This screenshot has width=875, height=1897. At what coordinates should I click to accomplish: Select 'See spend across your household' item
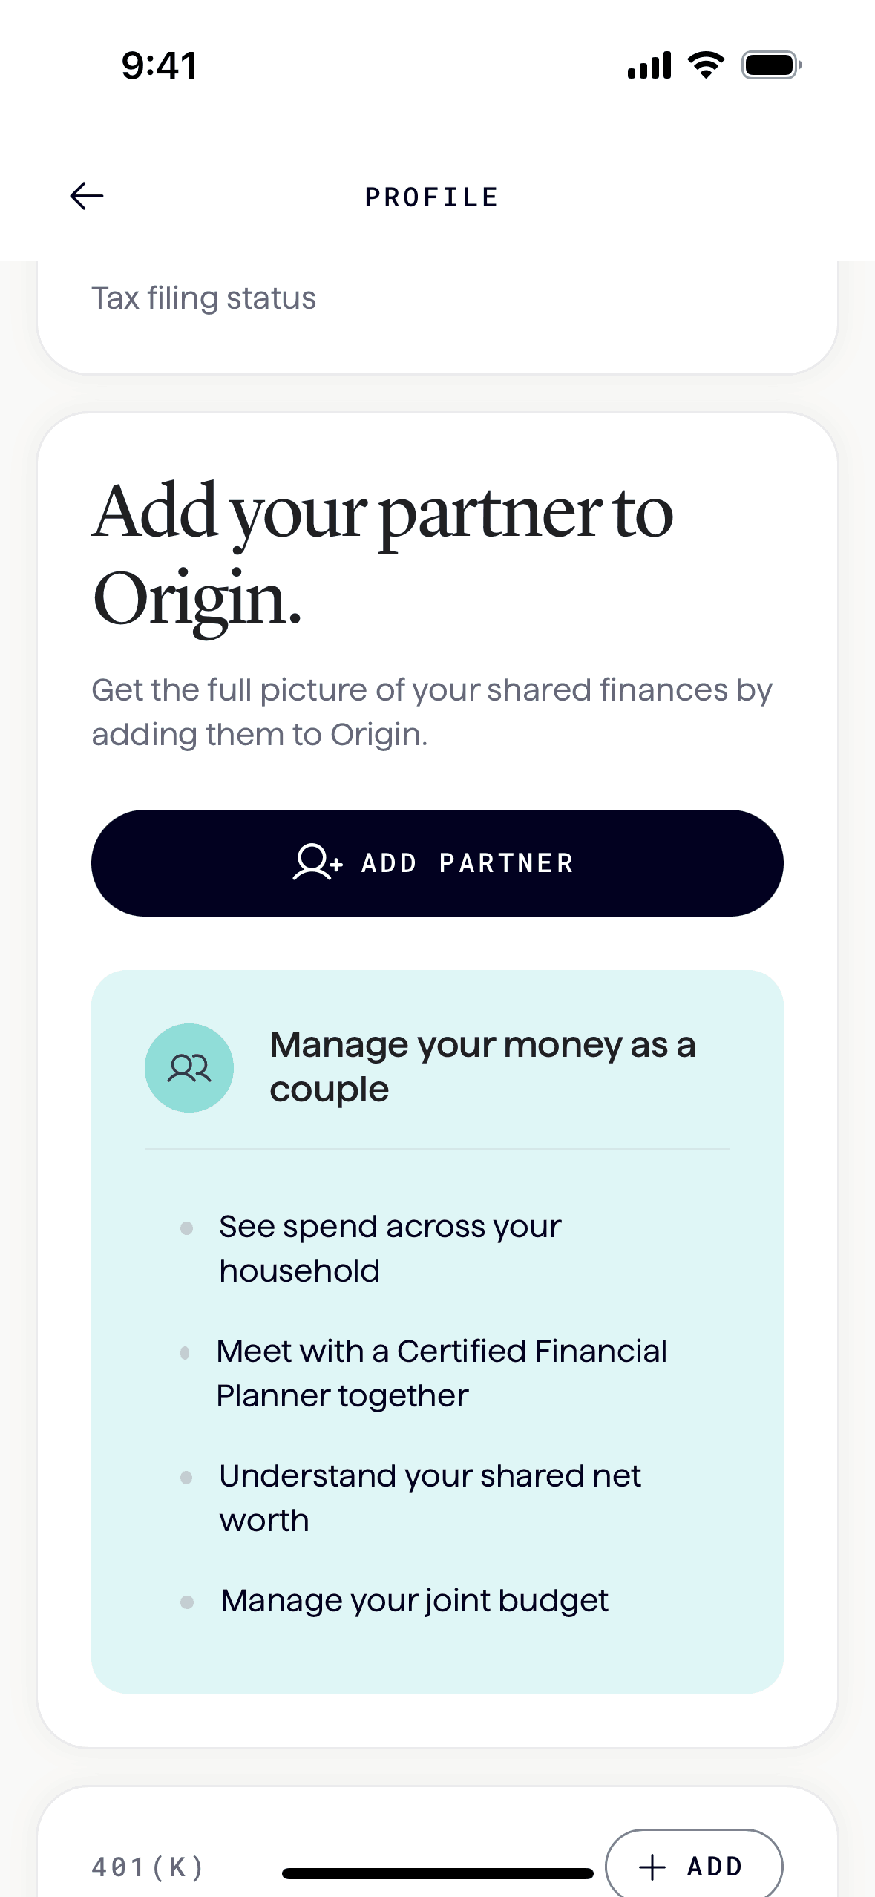tap(390, 1248)
